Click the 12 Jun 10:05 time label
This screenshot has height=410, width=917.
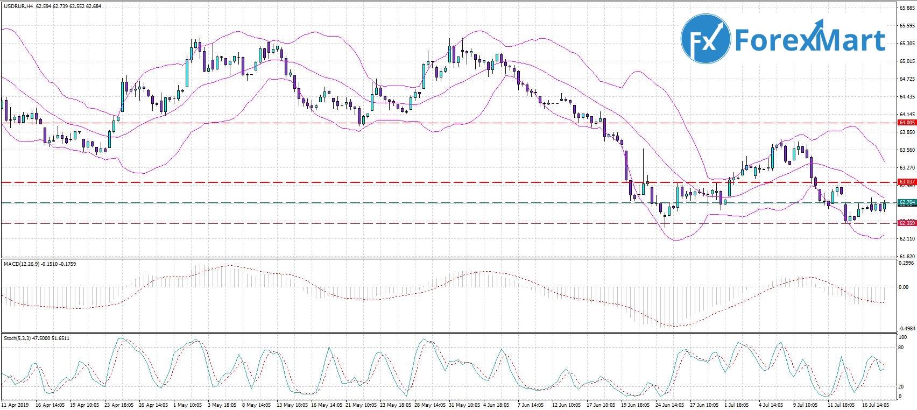click(x=567, y=404)
